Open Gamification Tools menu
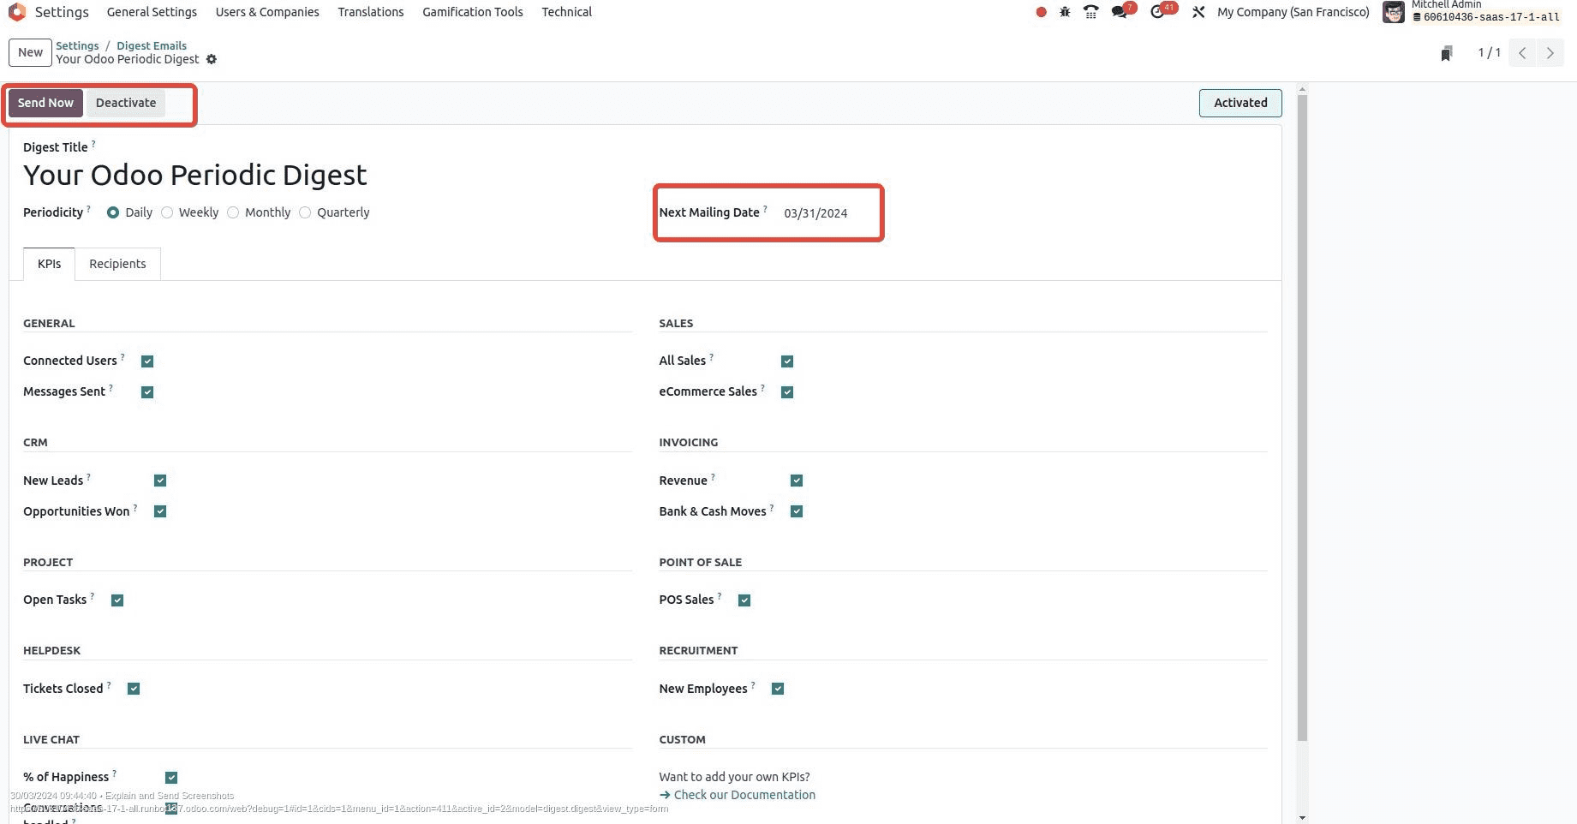The image size is (1577, 824). click(473, 12)
